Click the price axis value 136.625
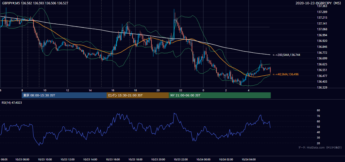This screenshot has width=345, height=162. [x=322, y=64]
